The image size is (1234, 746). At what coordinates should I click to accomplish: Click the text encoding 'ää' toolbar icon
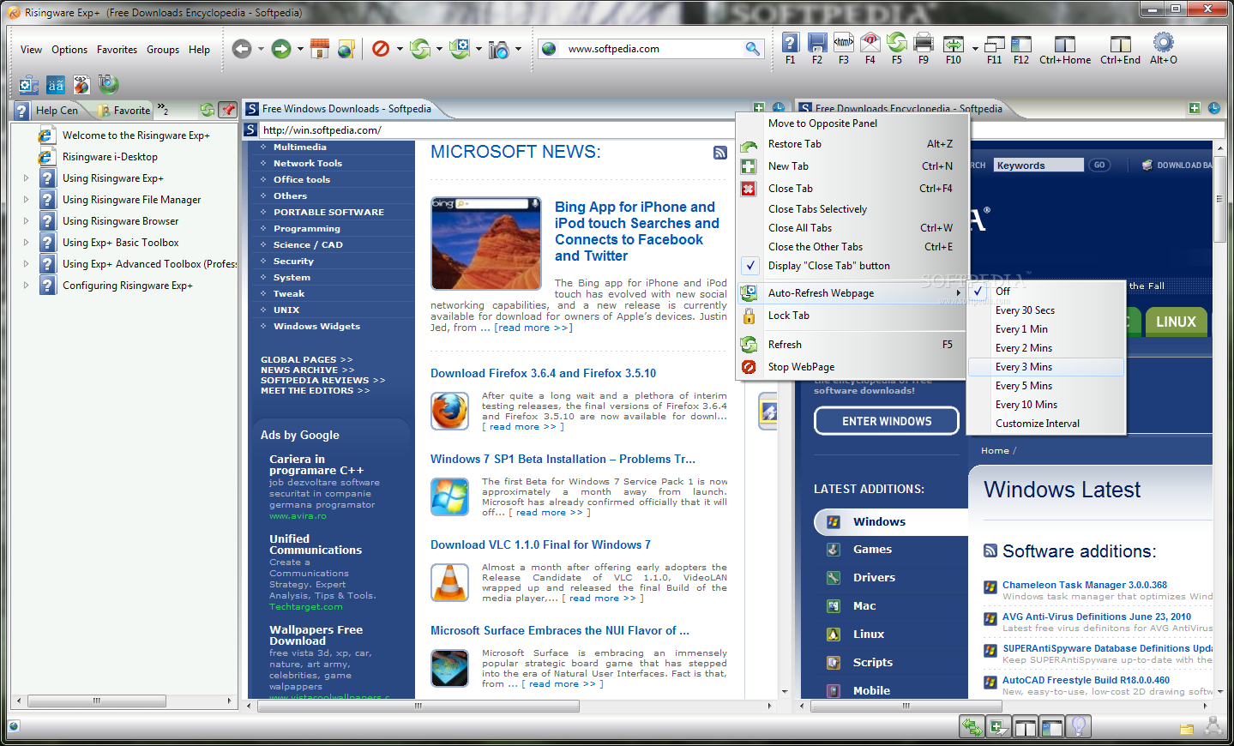point(56,85)
